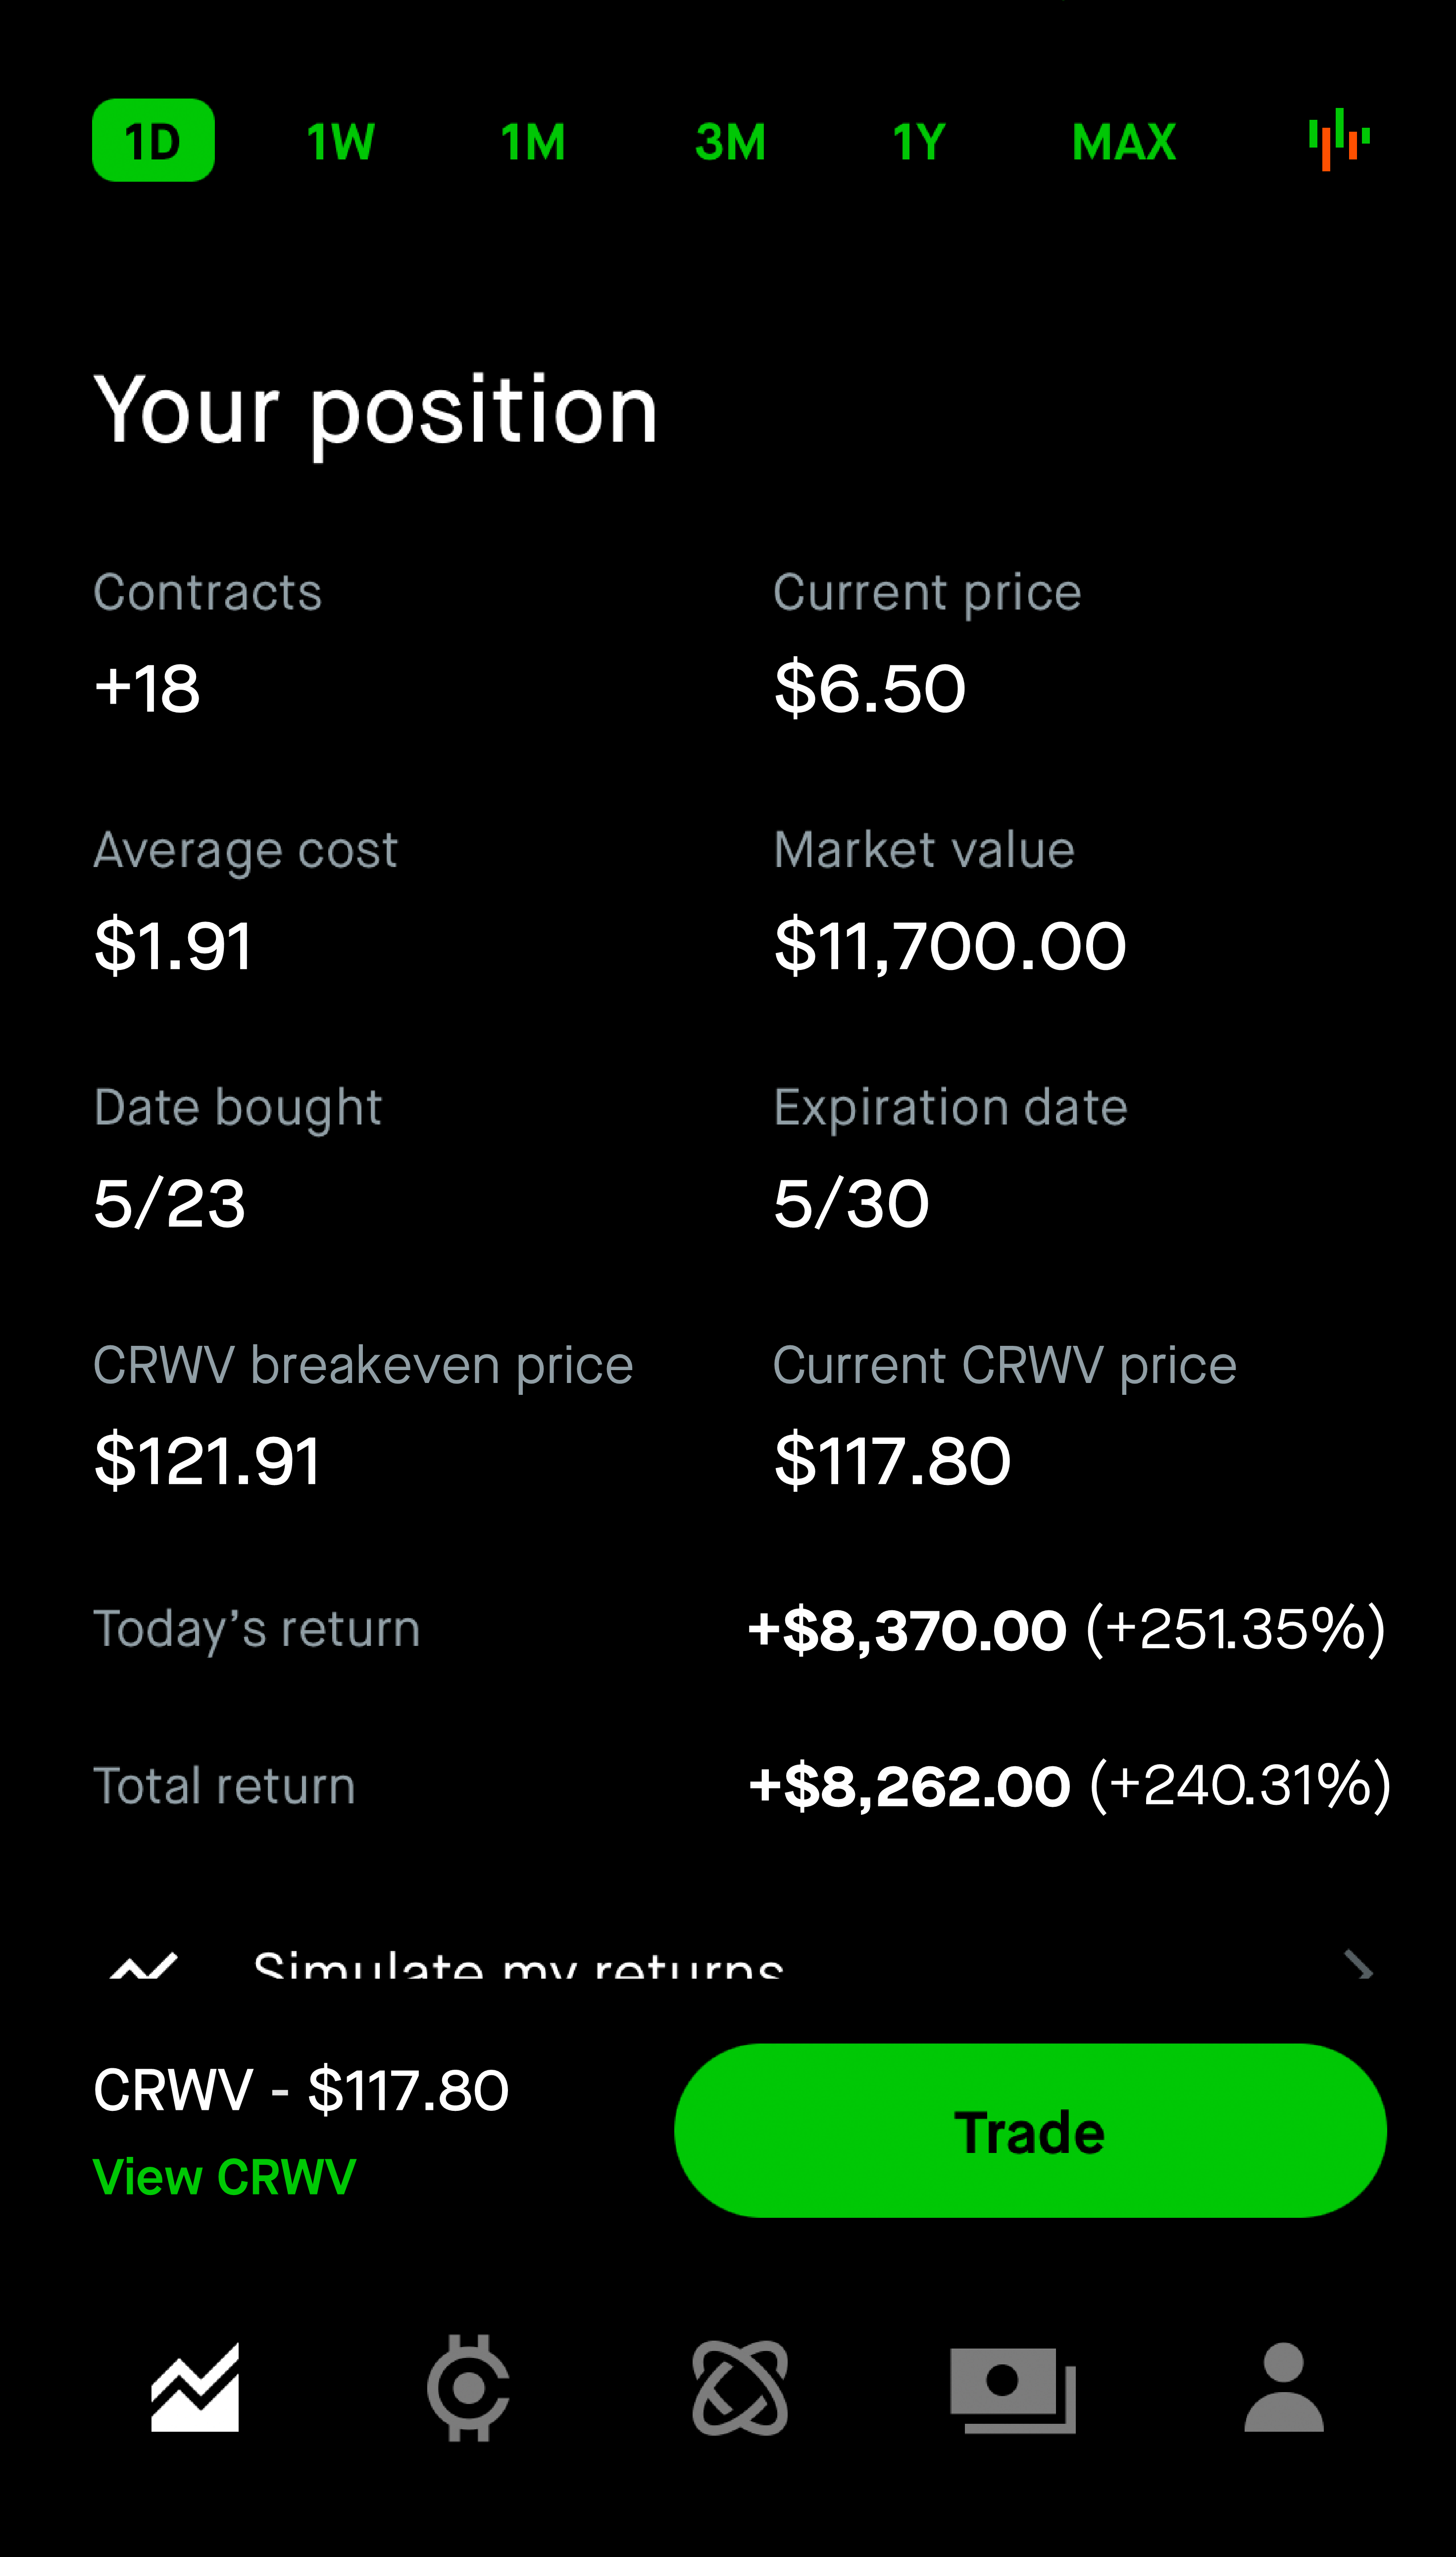
Task: Open the investing tab chart icon
Action: [x=195, y=2387]
